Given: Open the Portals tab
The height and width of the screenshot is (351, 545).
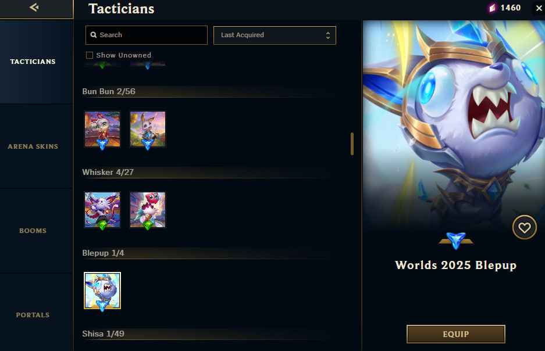Looking at the screenshot, I should [33, 315].
